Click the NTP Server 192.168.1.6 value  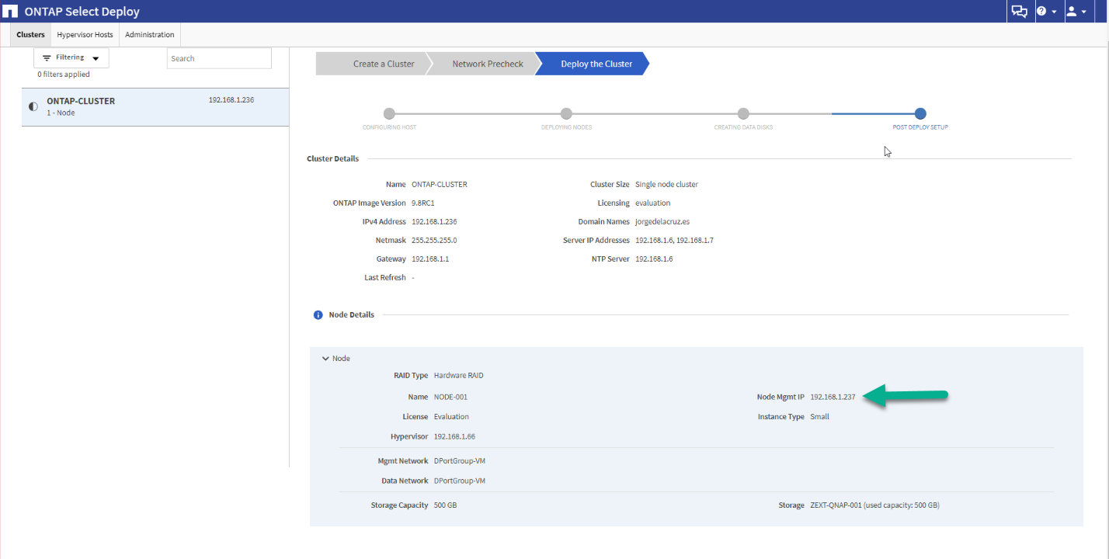tap(654, 259)
